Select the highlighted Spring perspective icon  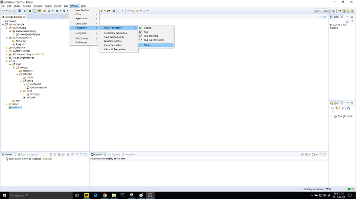pyautogui.click(x=344, y=11)
